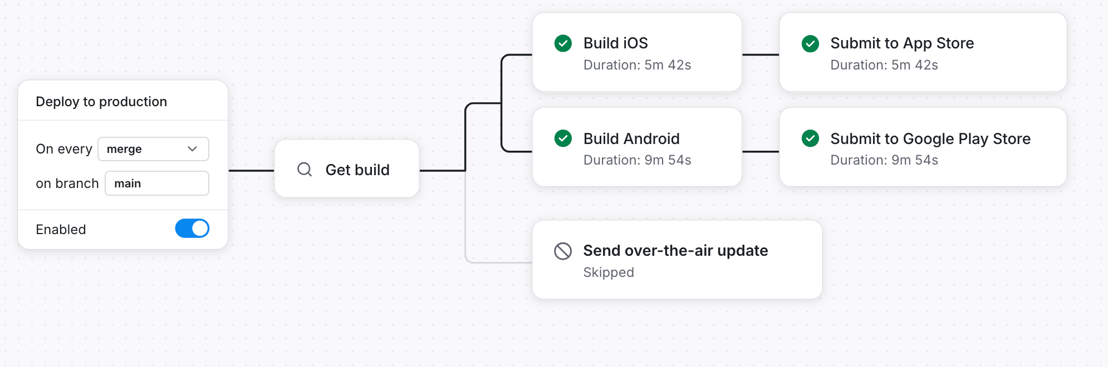The height and width of the screenshot is (367, 1108).
Task: Open the merge trigger dropdown
Action: [x=153, y=149]
